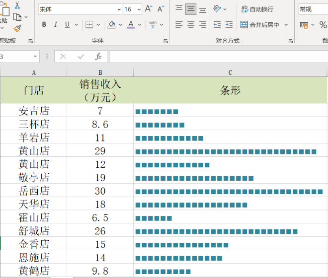Viewport: 328px width, 278px height.
Task: Click the insert function fx icon
Action: (x=98, y=57)
